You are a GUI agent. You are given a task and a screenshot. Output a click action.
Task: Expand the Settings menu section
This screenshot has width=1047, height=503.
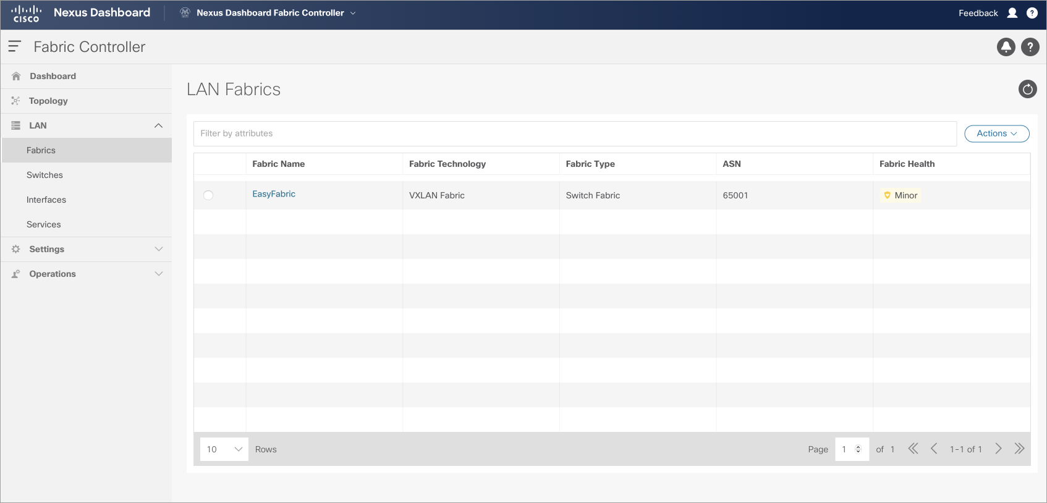click(x=87, y=249)
